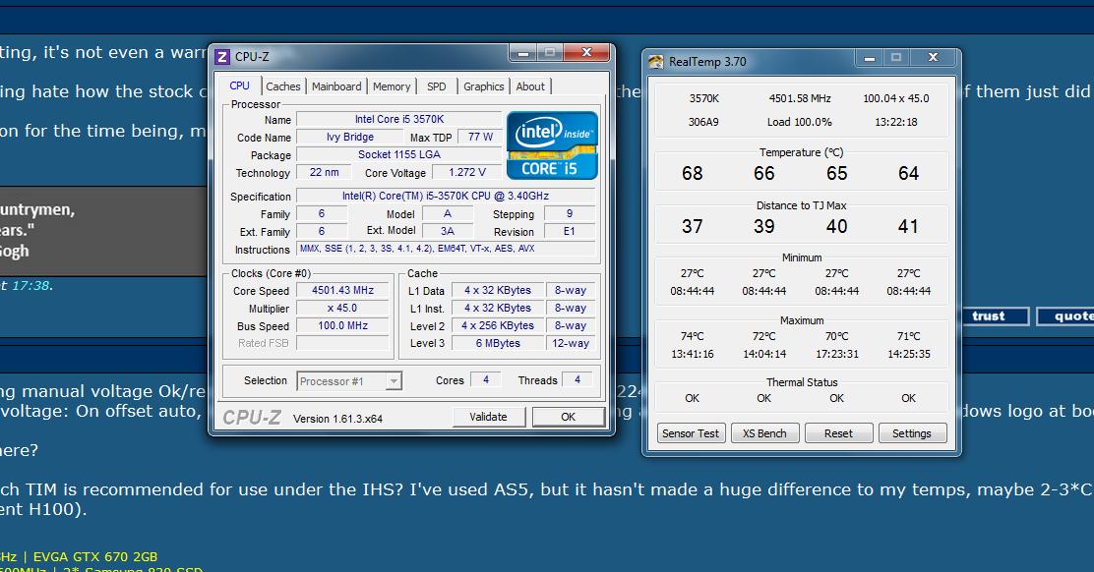Click OK in CPU-Z
This screenshot has width=1094, height=572.
(568, 417)
